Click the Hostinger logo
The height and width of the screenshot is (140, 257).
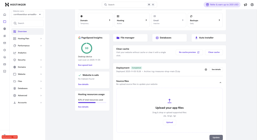[x=15, y=4]
